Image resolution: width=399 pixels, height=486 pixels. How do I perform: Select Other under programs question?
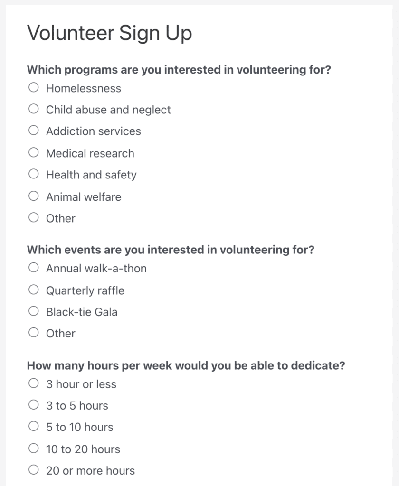pos(33,218)
